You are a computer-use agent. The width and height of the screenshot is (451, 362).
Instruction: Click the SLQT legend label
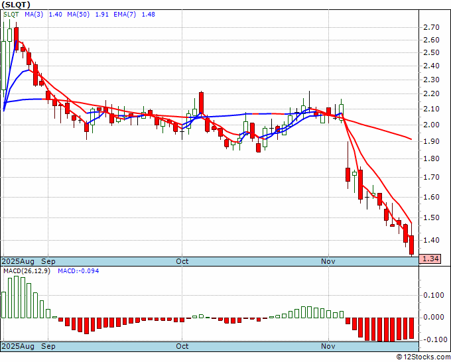[11, 15]
